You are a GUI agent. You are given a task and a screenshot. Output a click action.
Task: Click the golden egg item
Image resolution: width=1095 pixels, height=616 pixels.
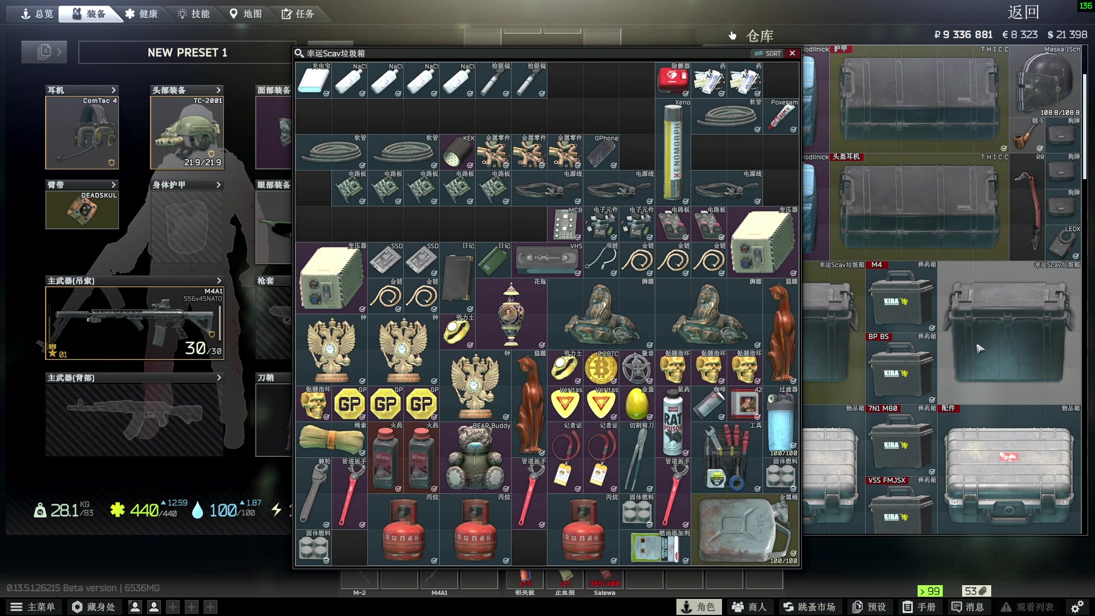tap(636, 404)
